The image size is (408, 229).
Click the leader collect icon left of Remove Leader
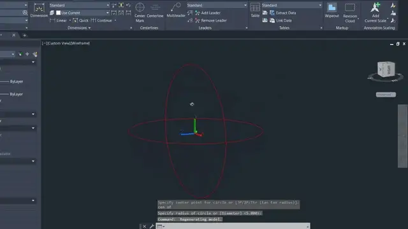coord(190,20)
